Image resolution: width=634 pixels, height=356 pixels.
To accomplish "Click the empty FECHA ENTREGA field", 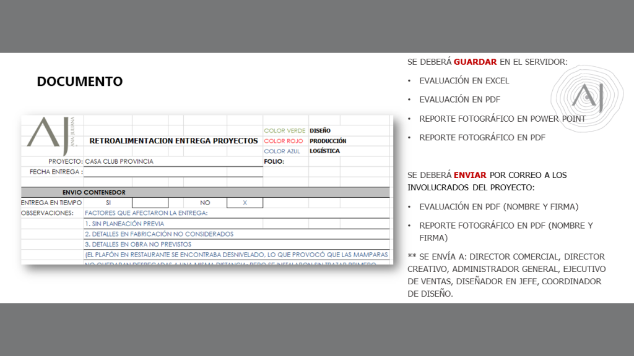I will pyautogui.click(x=173, y=172).
